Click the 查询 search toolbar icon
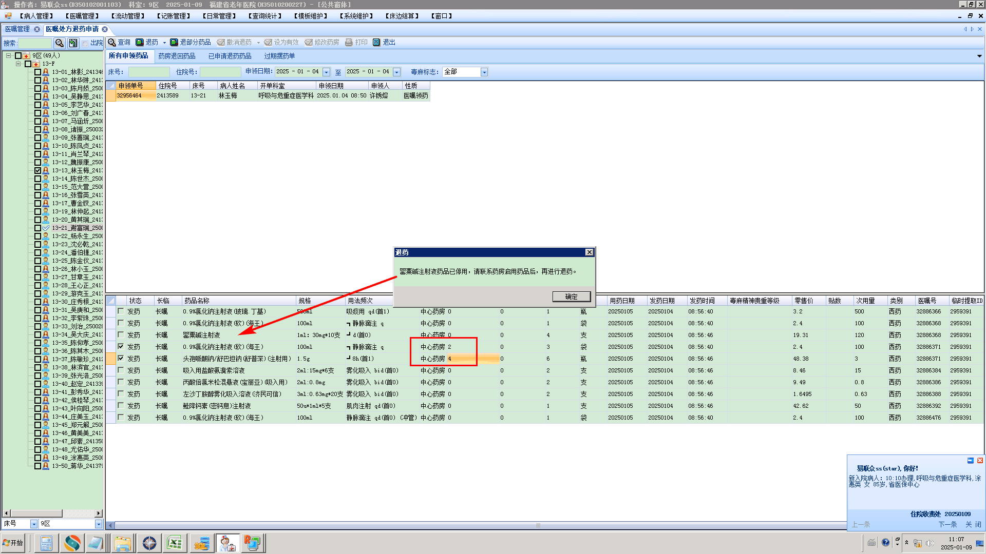This screenshot has width=986, height=554. [111, 42]
